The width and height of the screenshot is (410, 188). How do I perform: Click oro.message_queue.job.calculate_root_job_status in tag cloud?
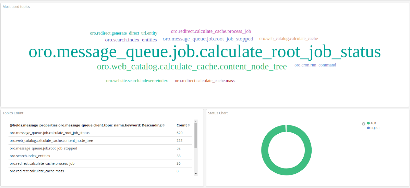tap(204, 52)
